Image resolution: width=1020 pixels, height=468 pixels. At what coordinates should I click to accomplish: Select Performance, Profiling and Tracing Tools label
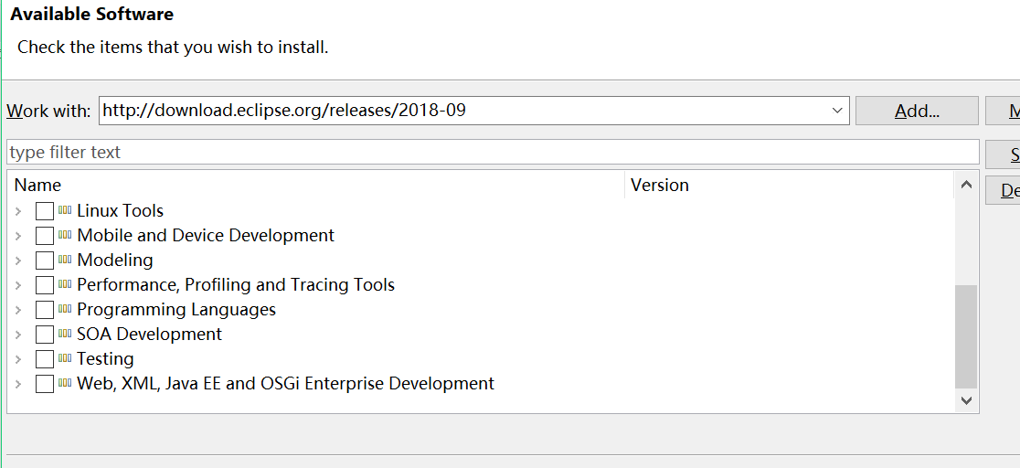[x=236, y=285]
